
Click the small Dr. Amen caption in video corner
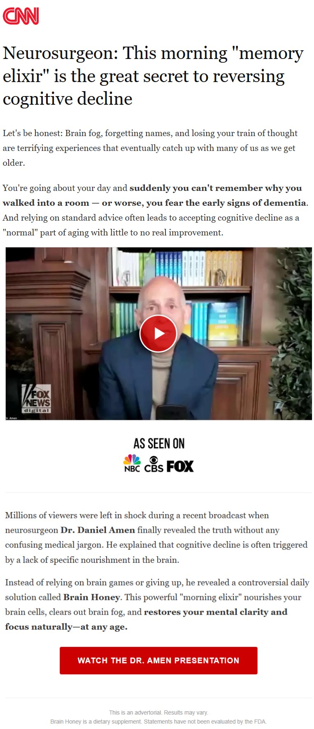click(11, 418)
